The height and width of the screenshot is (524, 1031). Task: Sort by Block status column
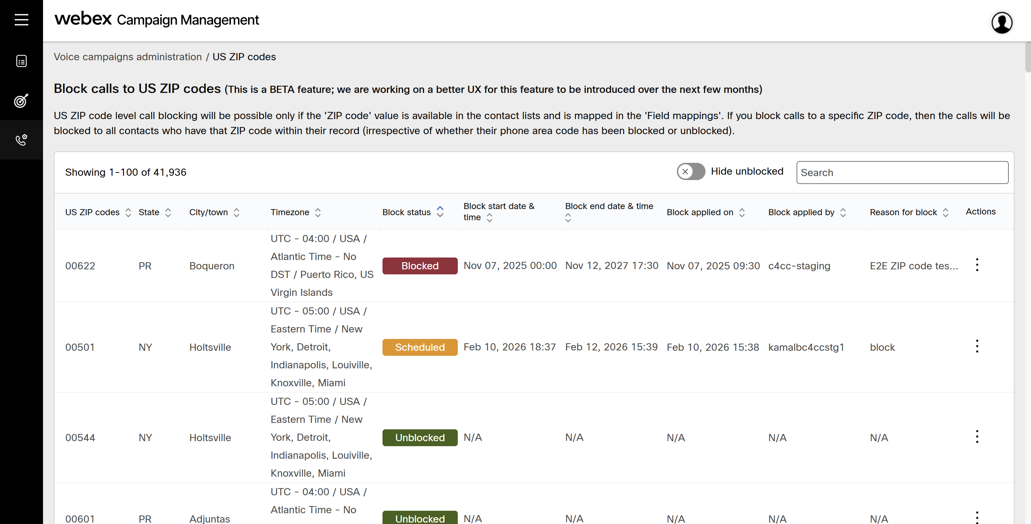[x=440, y=212]
